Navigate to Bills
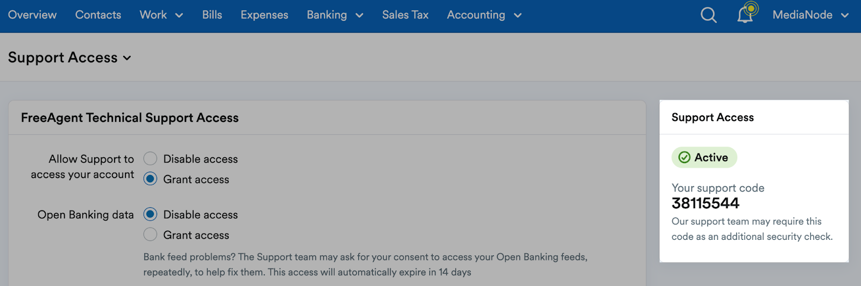Viewport: 861px width, 286px height. (x=212, y=15)
